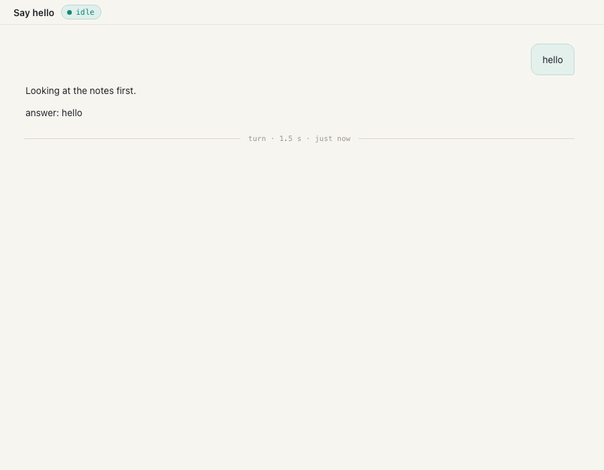Click the "Say hello" session title

[x=34, y=13]
